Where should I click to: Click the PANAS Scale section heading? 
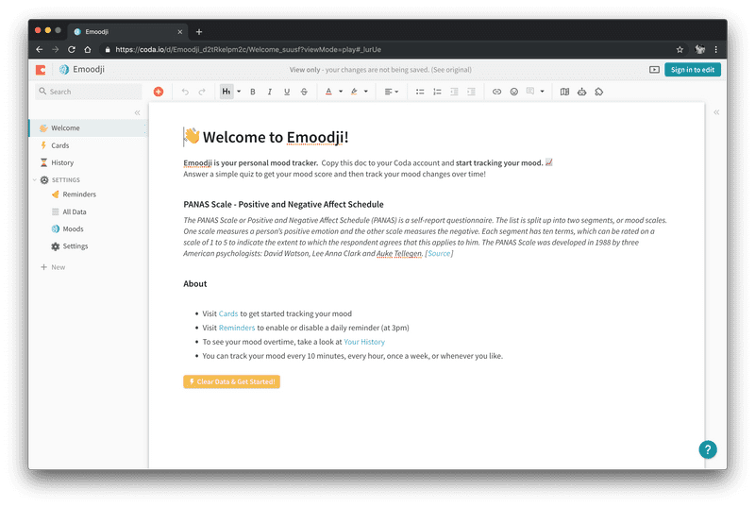pos(284,204)
